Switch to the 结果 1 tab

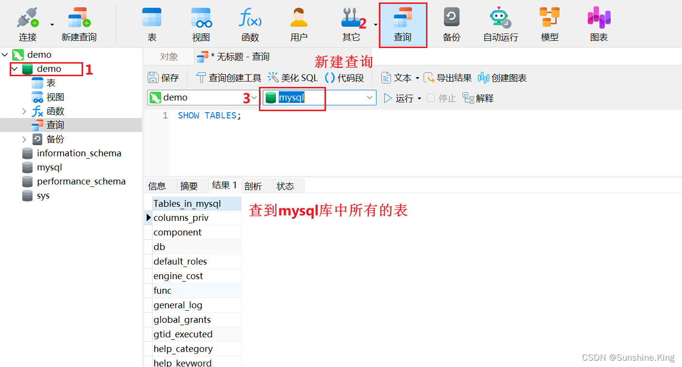coord(225,185)
